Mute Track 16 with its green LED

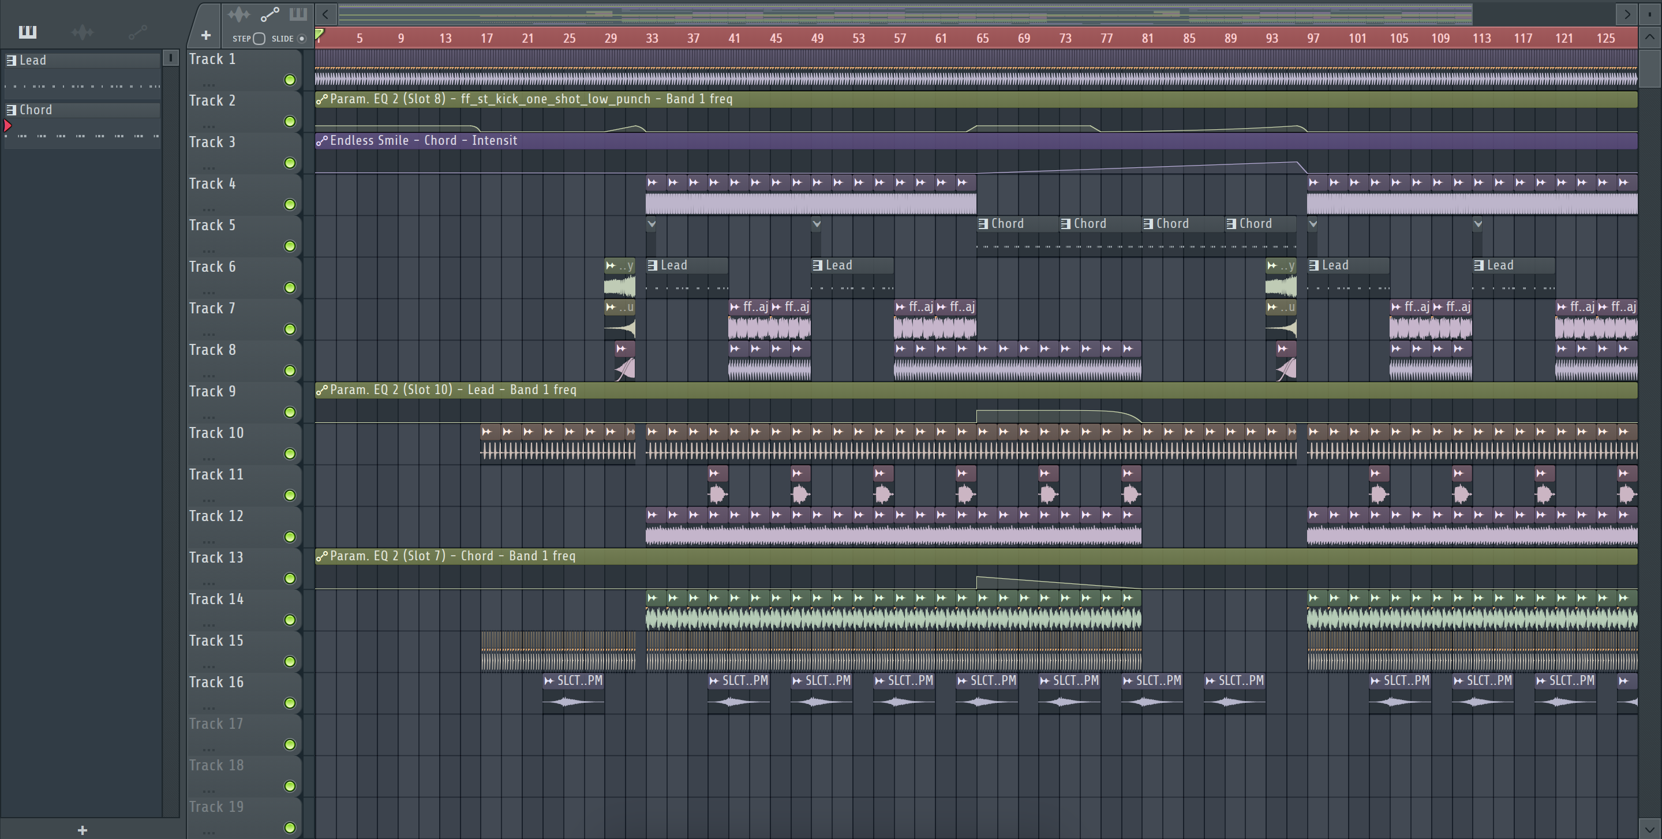coord(290,703)
